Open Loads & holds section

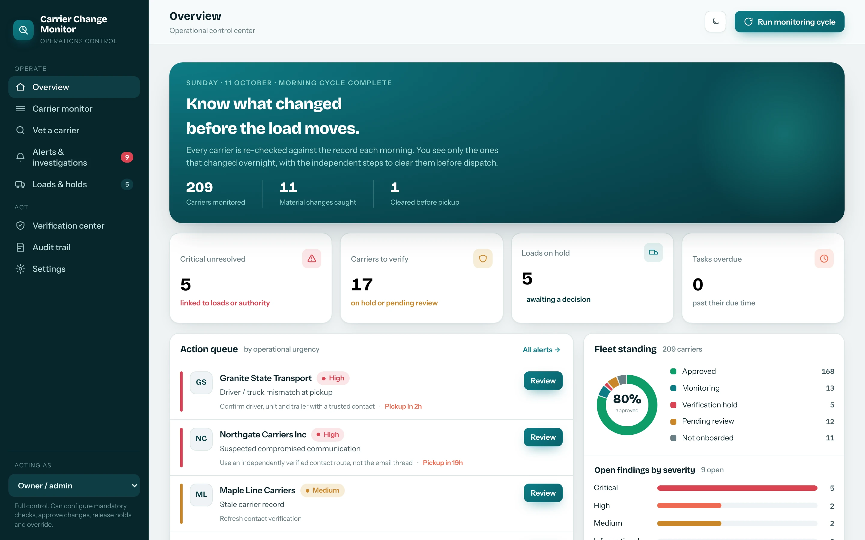(x=74, y=184)
